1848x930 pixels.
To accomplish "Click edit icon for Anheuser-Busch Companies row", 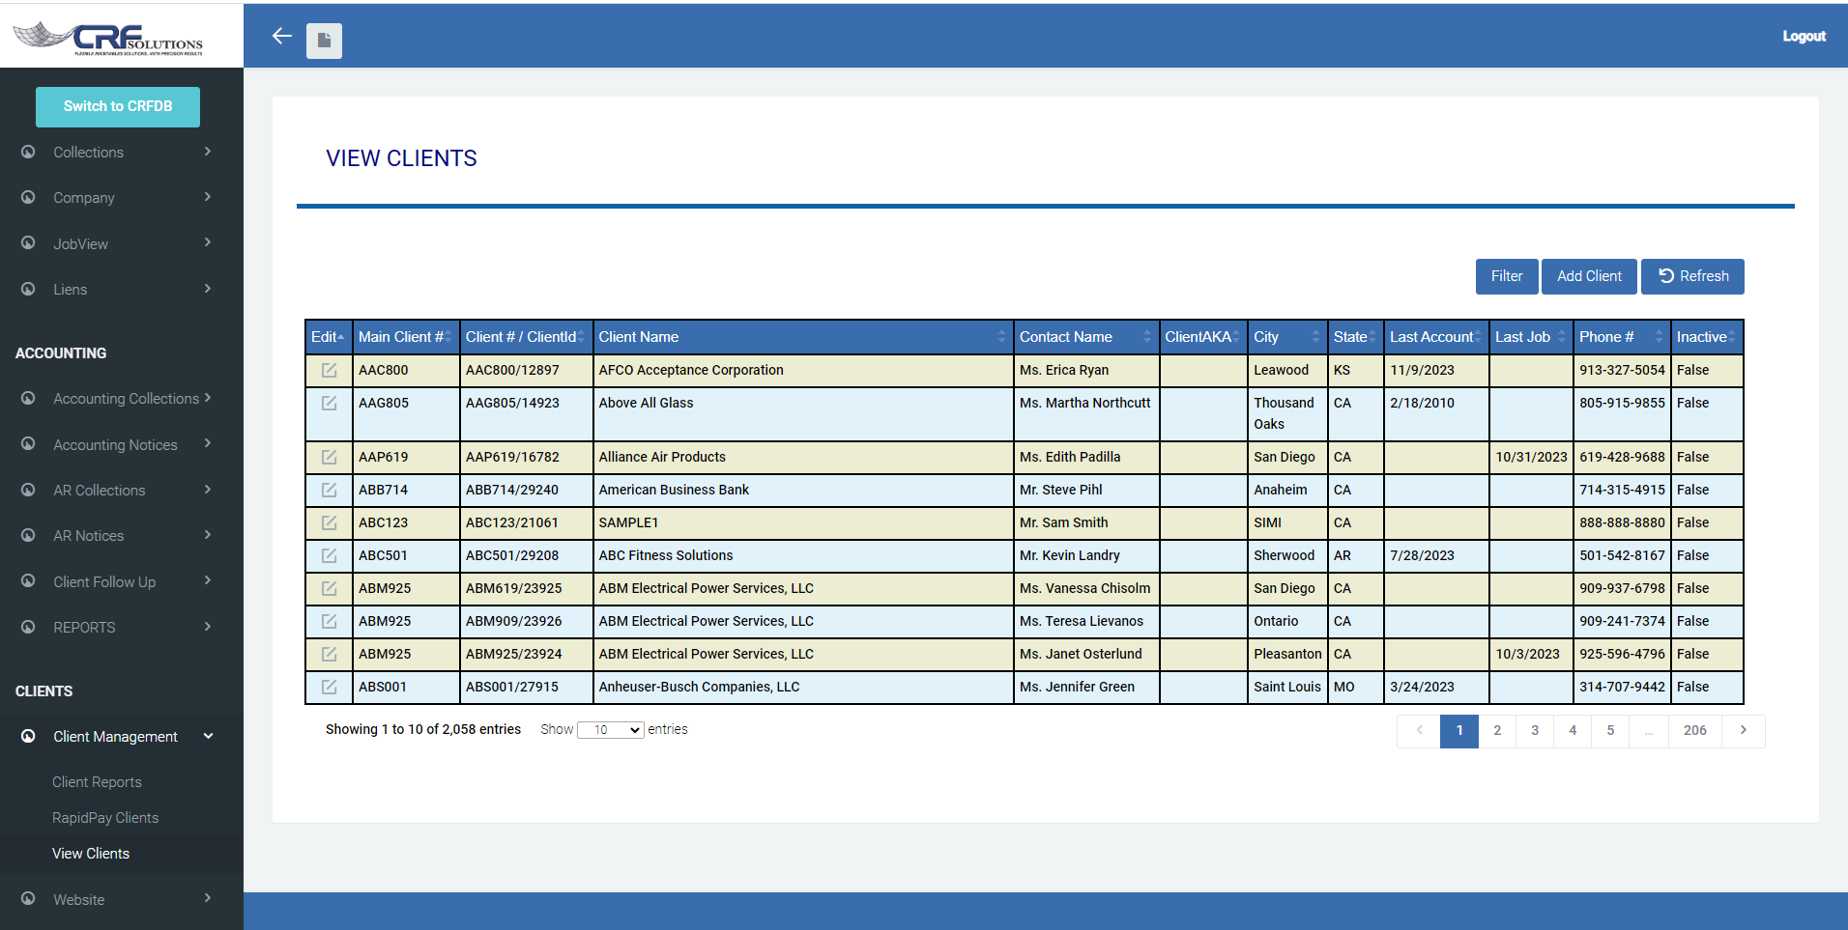I will point(329,687).
